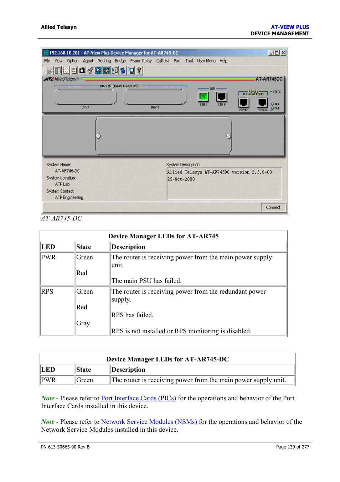Select the ETH 0 LAN port
340x482 pixels.
click(222, 97)
